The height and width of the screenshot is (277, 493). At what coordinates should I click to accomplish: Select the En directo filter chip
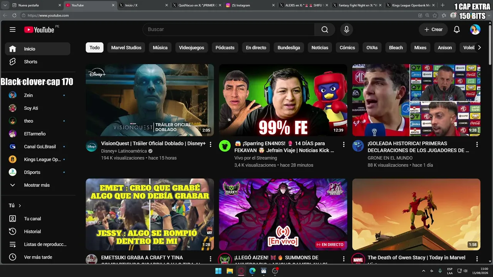[256, 48]
